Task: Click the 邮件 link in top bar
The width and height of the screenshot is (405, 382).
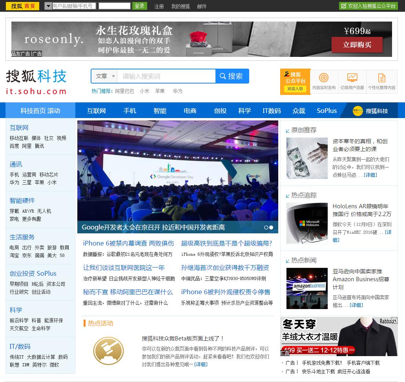Action: 202,6
